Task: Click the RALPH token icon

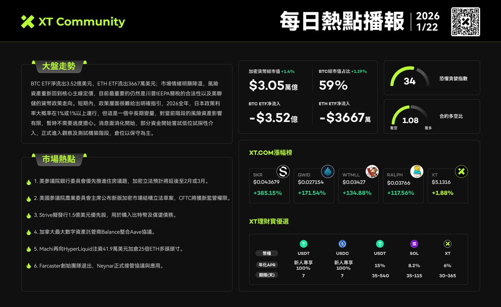Action: point(417,171)
